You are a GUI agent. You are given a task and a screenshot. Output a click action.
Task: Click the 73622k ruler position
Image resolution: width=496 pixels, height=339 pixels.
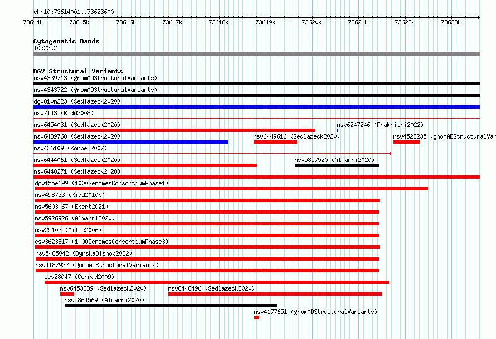tap(405, 22)
